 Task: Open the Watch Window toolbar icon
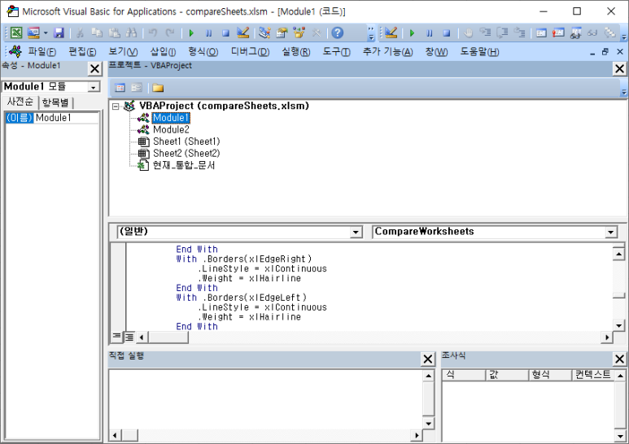pyautogui.click(x=575, y=33)
